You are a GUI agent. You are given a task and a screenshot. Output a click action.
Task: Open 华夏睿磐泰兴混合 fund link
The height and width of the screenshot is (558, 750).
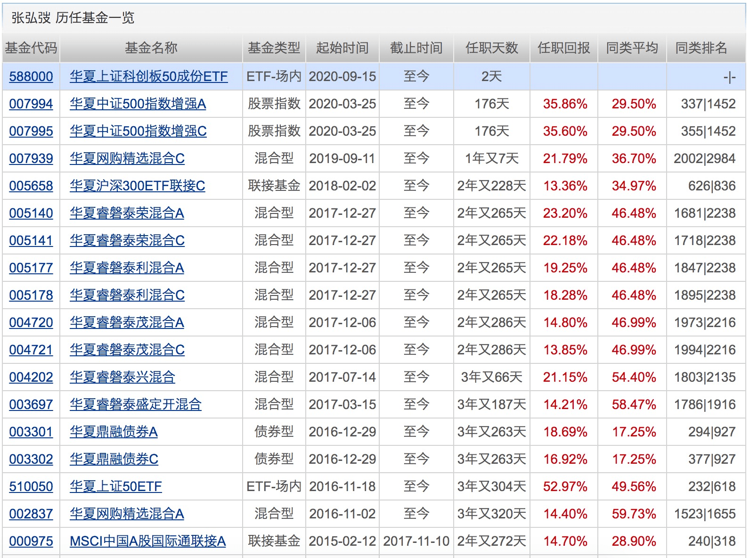(122, 377)
